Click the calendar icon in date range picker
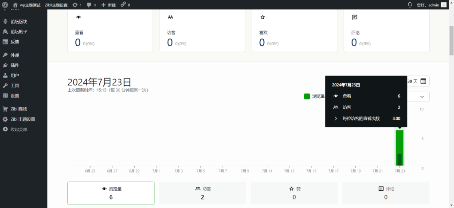The width and height of the screenshot is (454, 208). pyautogui.click(x=423, y=81)
